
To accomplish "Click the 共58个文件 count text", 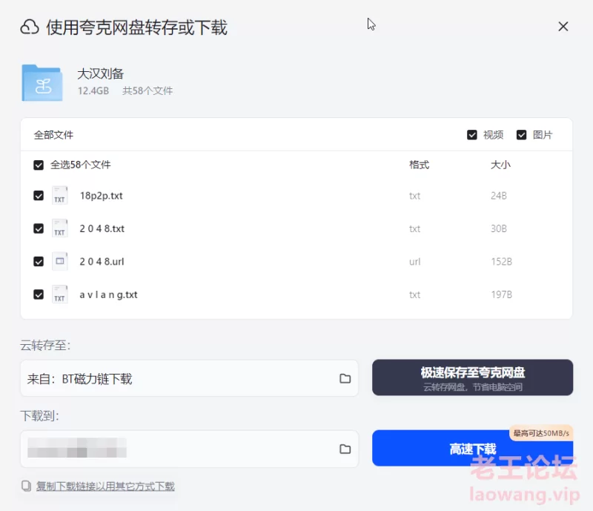I will coord(148,90).
